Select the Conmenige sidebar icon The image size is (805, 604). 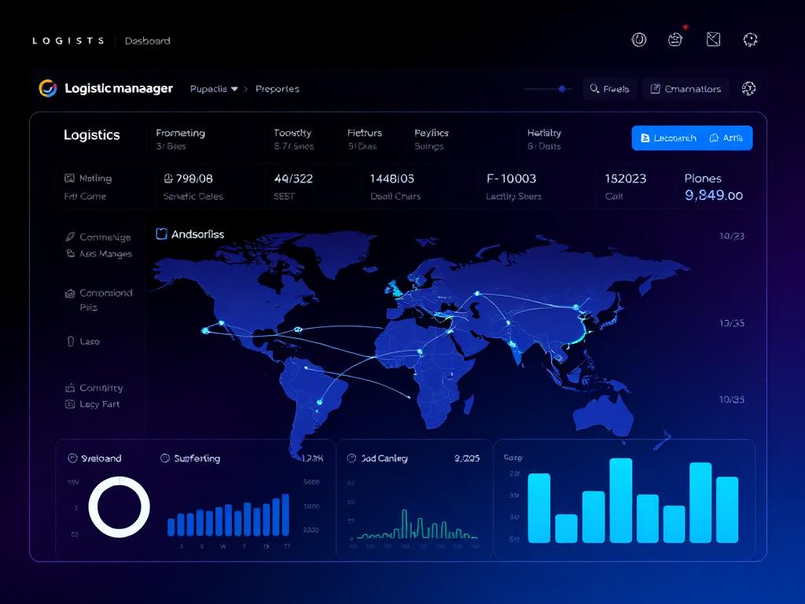point(70,237)
